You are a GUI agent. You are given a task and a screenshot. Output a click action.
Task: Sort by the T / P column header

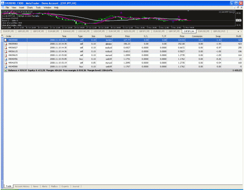pos(158,36)
